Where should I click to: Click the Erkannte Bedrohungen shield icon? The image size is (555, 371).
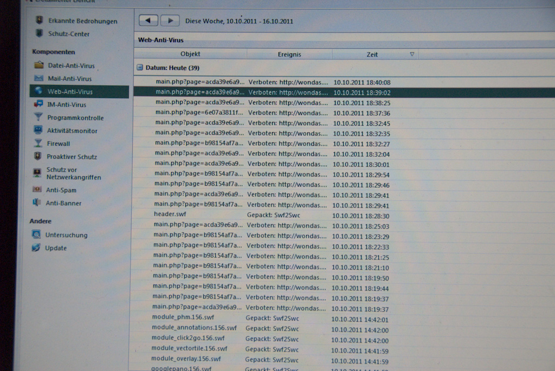[x=39, y=20]
